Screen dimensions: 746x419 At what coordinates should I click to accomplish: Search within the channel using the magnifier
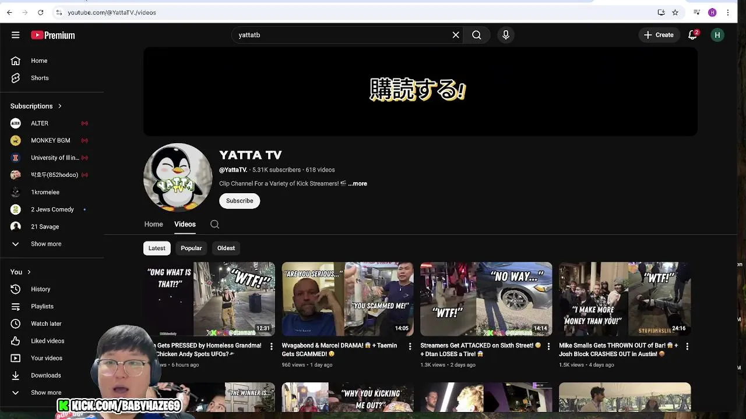coord(214,224)
